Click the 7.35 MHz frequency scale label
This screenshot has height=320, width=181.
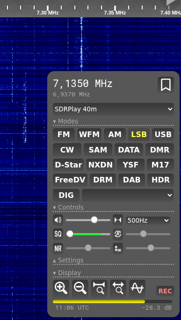coord(115,13)
